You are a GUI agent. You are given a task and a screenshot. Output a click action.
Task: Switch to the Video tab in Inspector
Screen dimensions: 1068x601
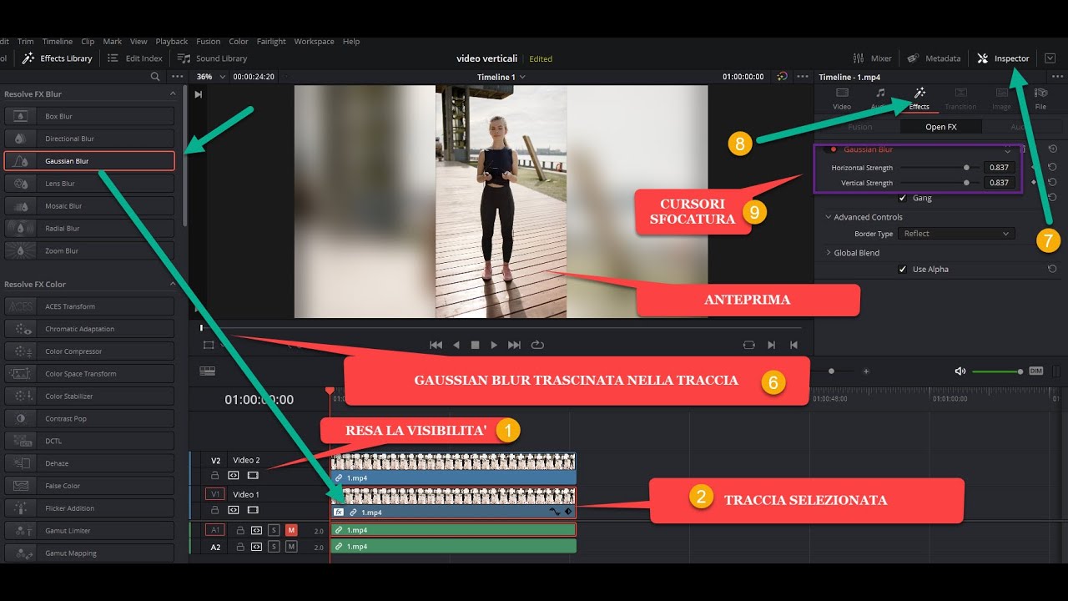842,98
